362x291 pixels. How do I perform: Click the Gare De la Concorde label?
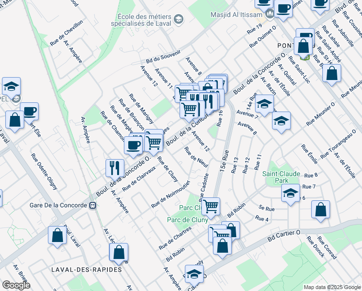coord(58,206)
